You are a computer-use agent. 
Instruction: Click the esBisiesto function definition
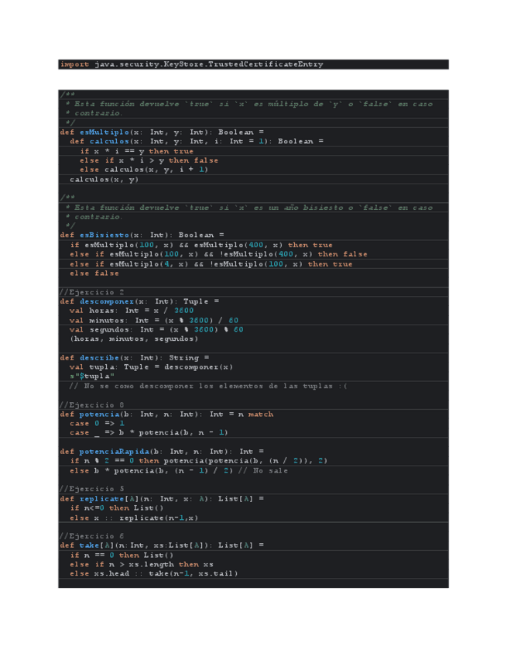pyautogui.click(x=142, y=235)
